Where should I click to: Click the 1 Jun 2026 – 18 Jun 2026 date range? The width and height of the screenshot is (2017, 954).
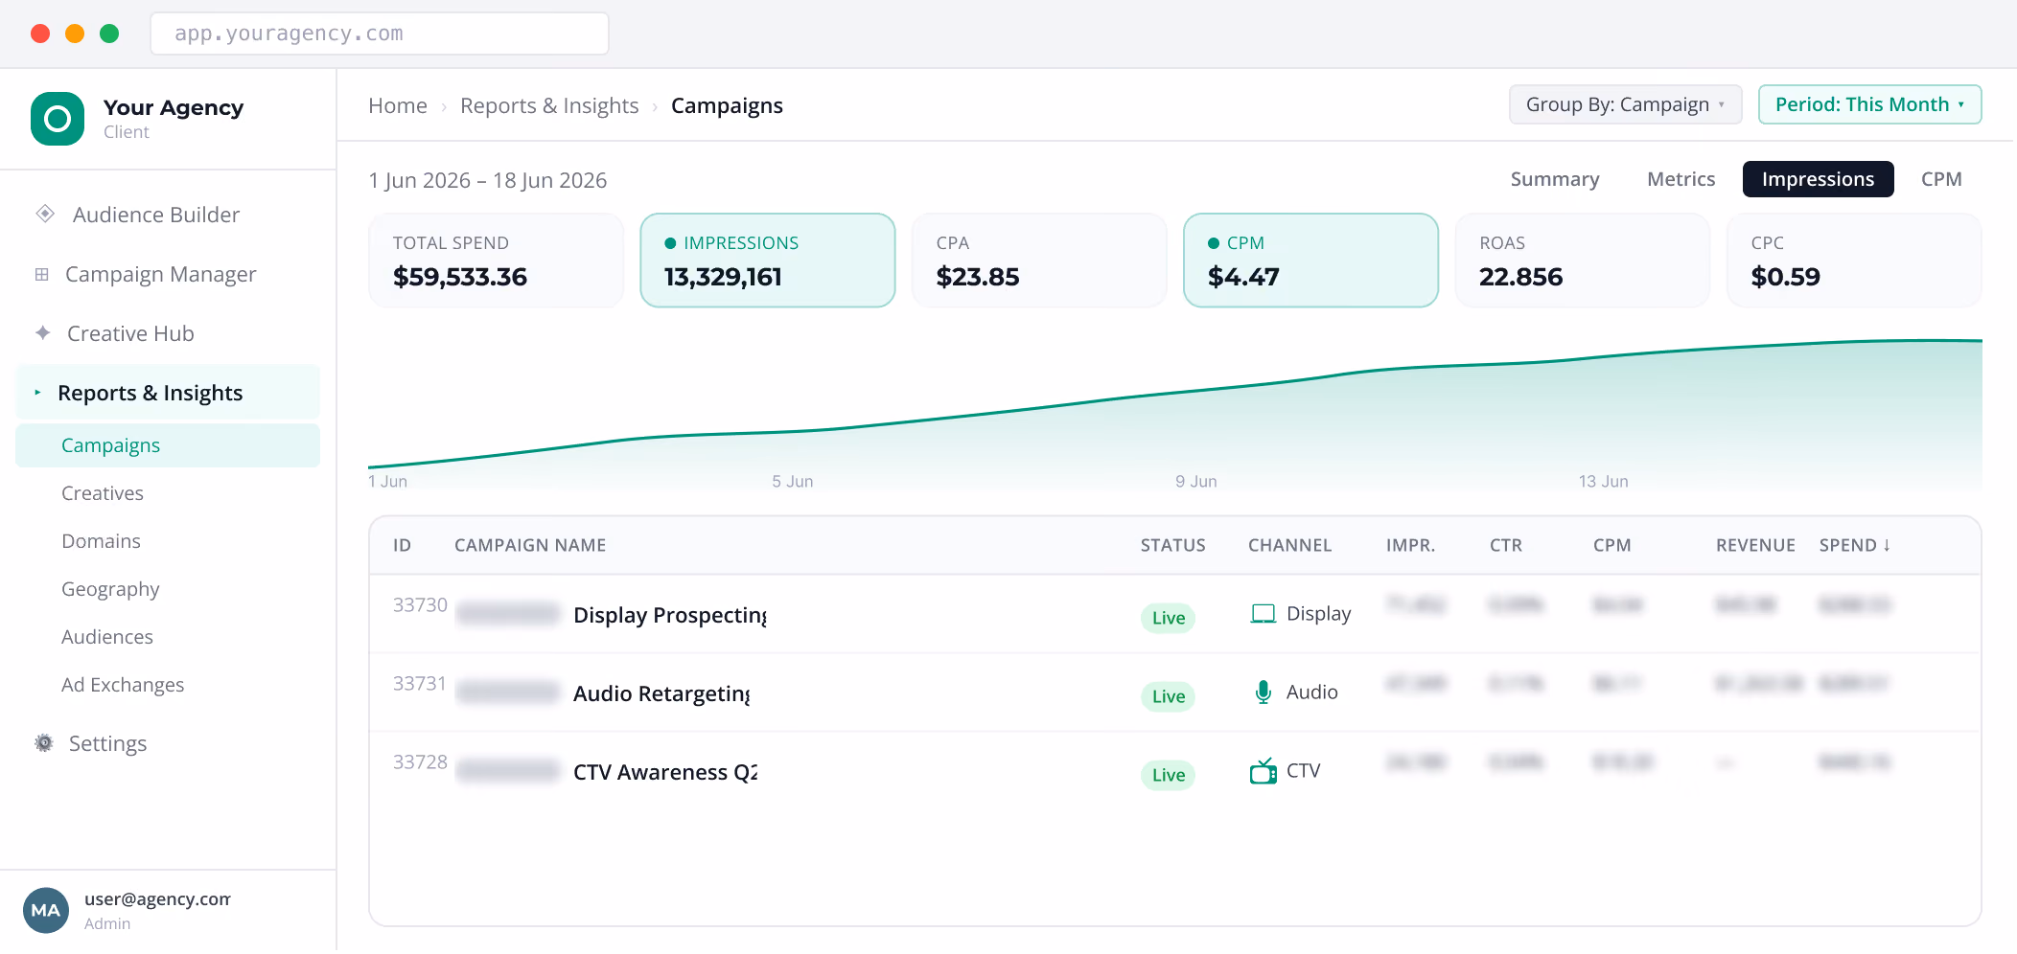(x=488, y=180)
